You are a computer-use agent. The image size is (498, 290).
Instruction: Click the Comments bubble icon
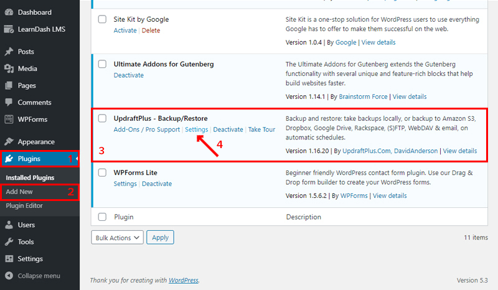[9, 102]
